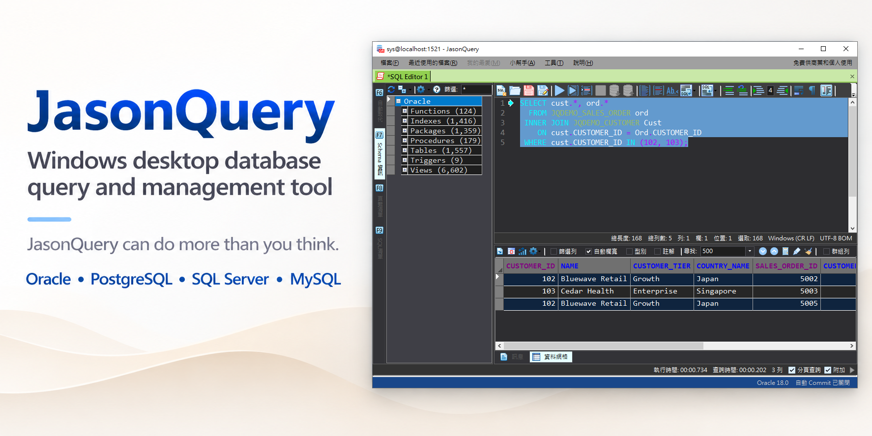Click the calculator icon in the results toolbar
The width and height of the screenshot is (872, 436).
coord(785,251)
